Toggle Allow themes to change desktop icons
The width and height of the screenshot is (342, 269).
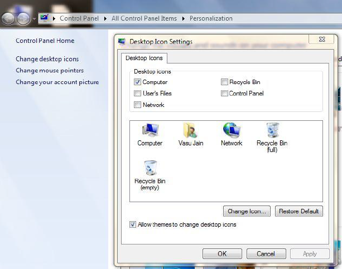pos(133,224)
